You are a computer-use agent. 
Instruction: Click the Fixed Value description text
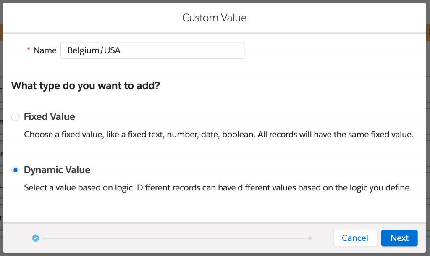tap(219, 135)
